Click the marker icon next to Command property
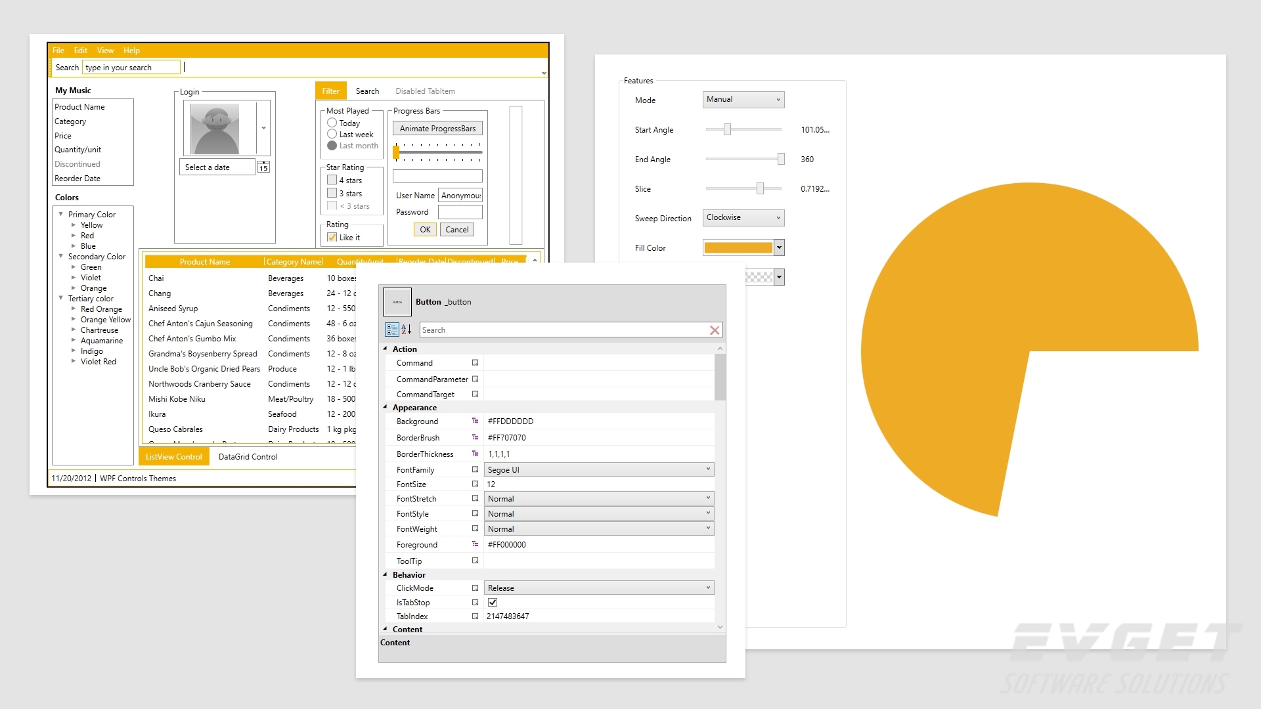Viewport: 1261px width, 709px height. pyautogui.click(x=475, y=362)
